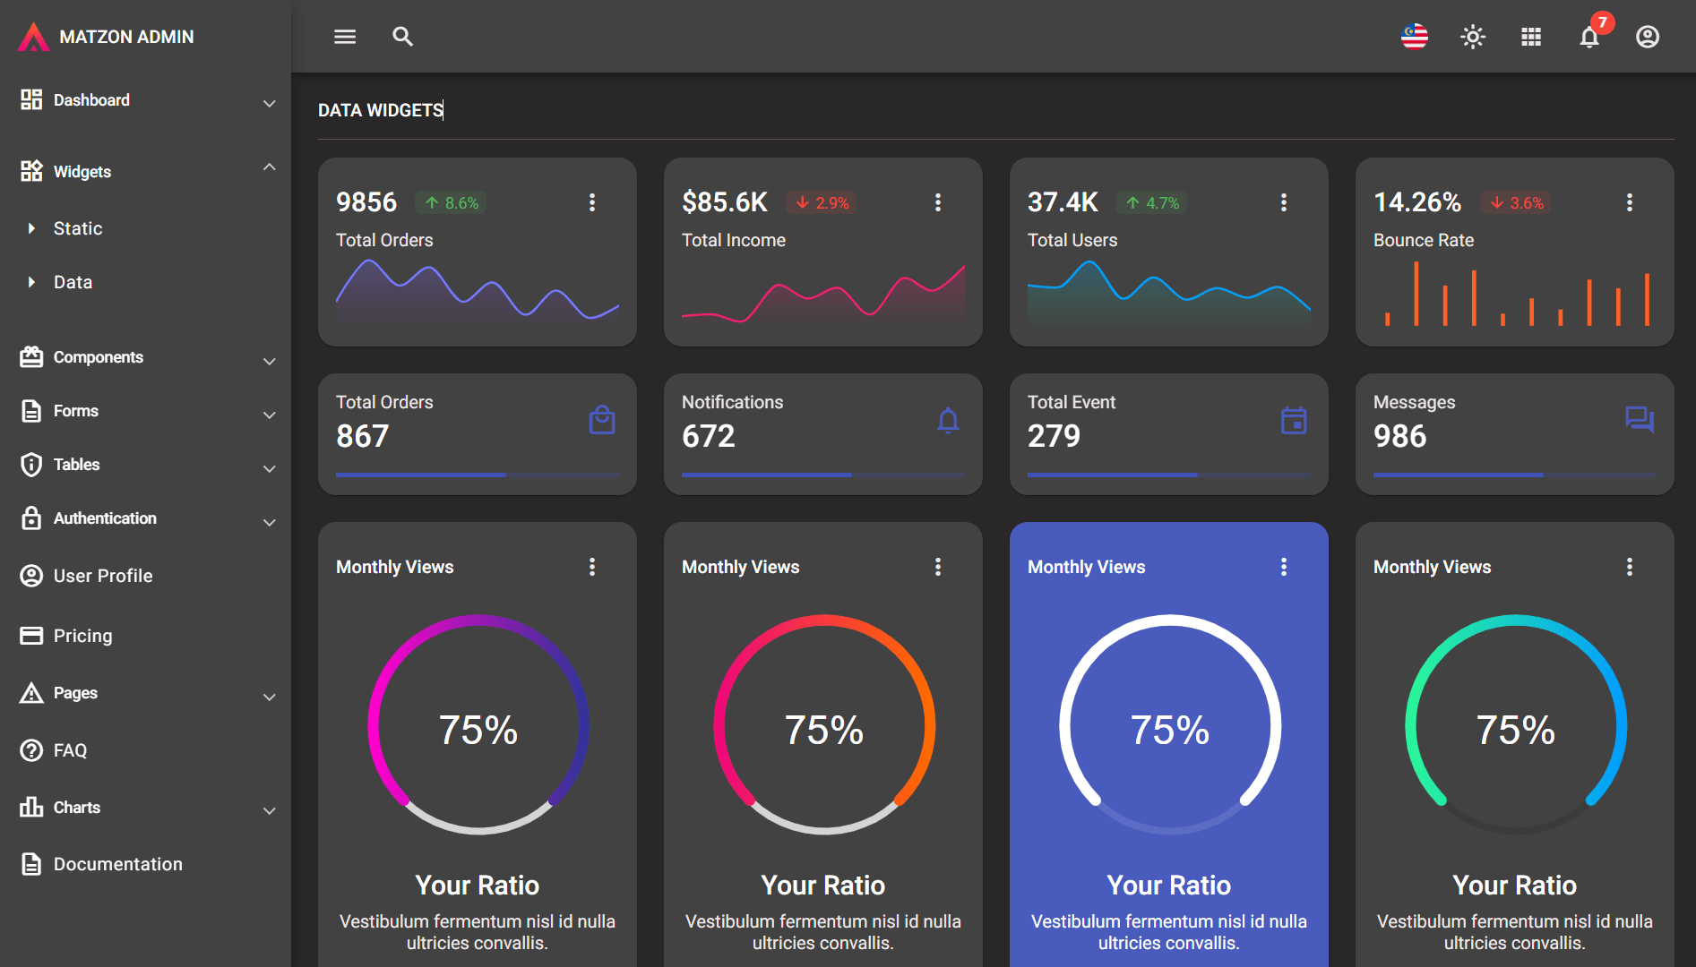Image resolution: width=1696 pixels, height=967 pixels.
Task: Click the Messages 986 progress bar
Action: pos(1515,475)
